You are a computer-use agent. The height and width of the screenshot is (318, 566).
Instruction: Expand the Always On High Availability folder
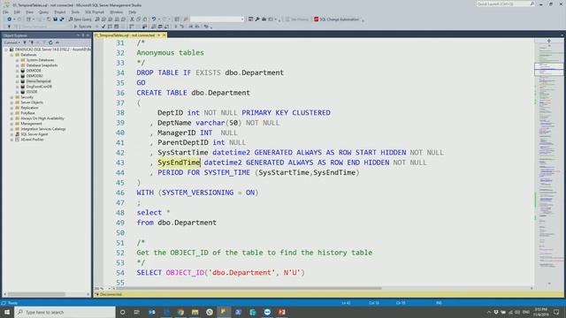click(11, 118)
